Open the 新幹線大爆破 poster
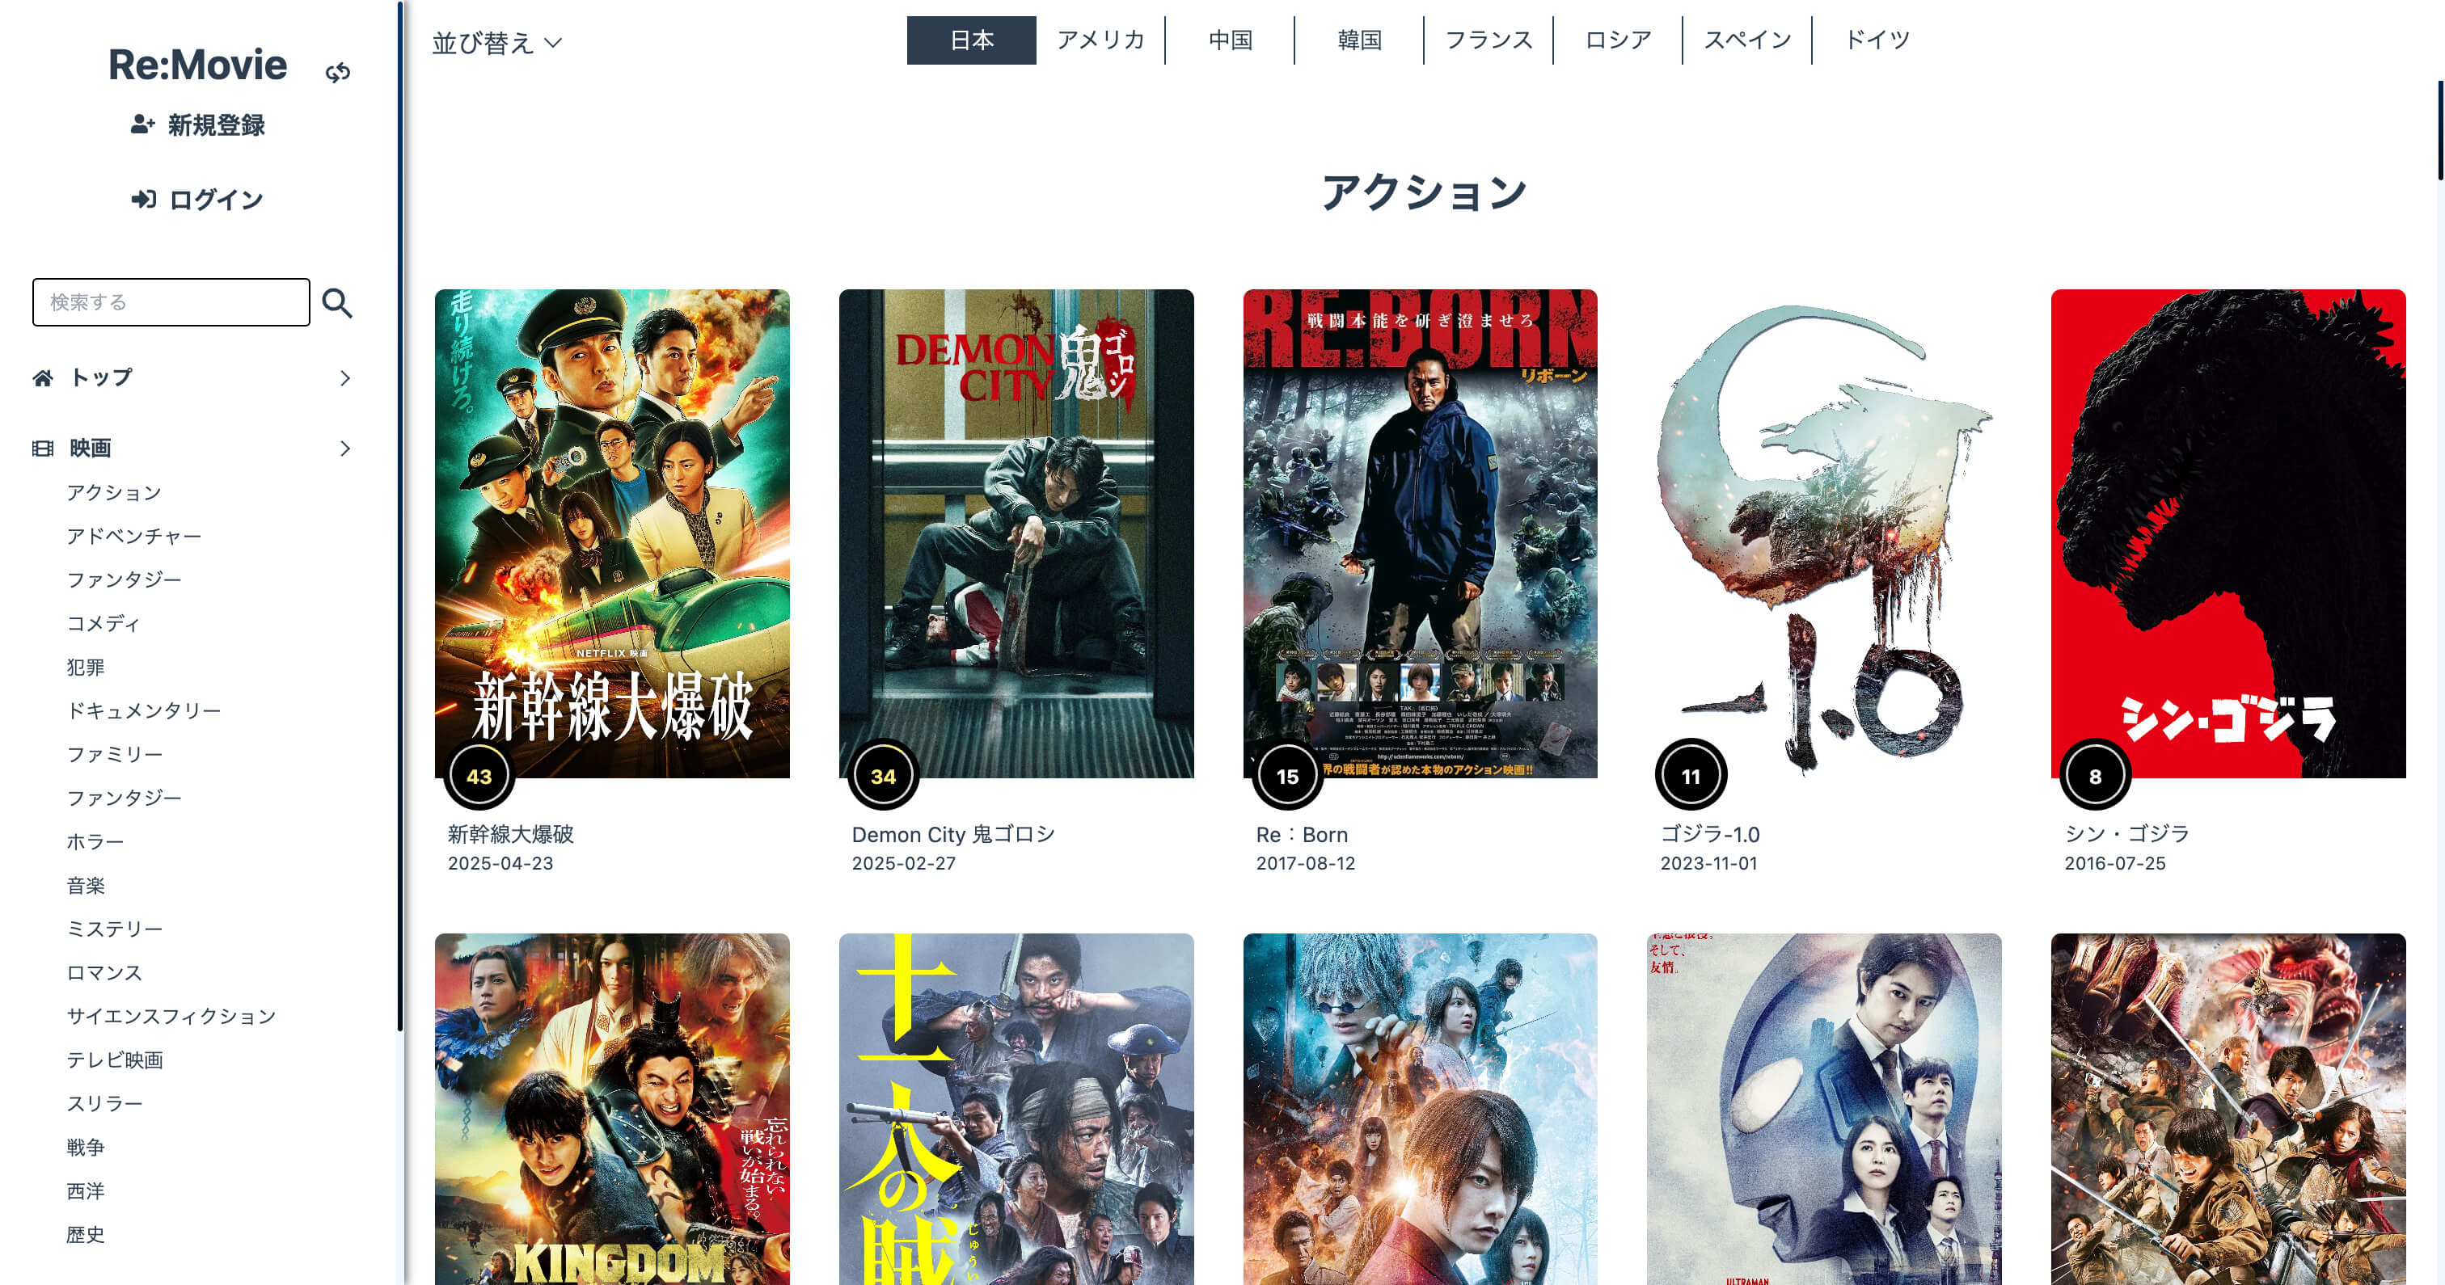Viewport: 2445px width, 1285px height. (x=612, y=533)
